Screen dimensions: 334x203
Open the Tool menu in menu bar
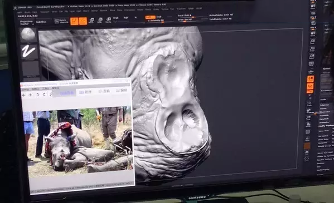(172, 9)
